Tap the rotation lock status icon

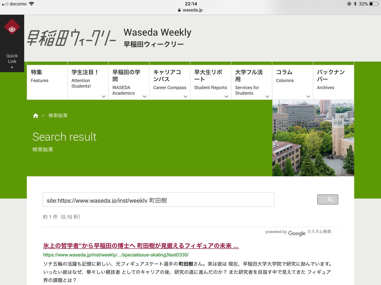(349, 4)
